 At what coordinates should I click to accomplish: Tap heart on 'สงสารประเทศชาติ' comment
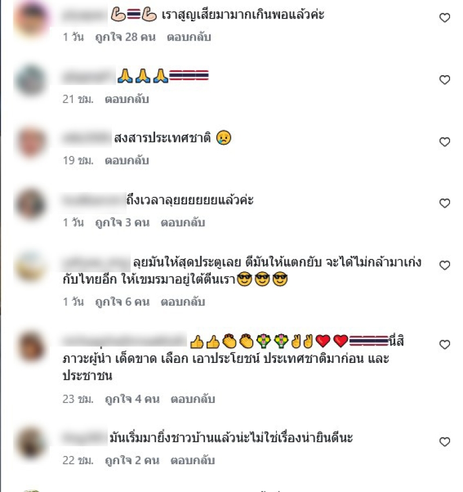[444, 142]
